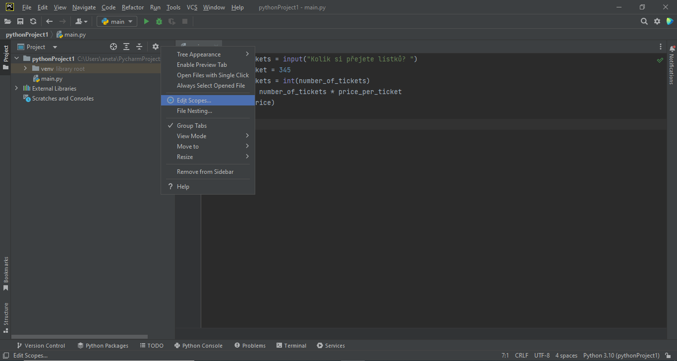Run the main configuration with green play icon

point(146,21)
